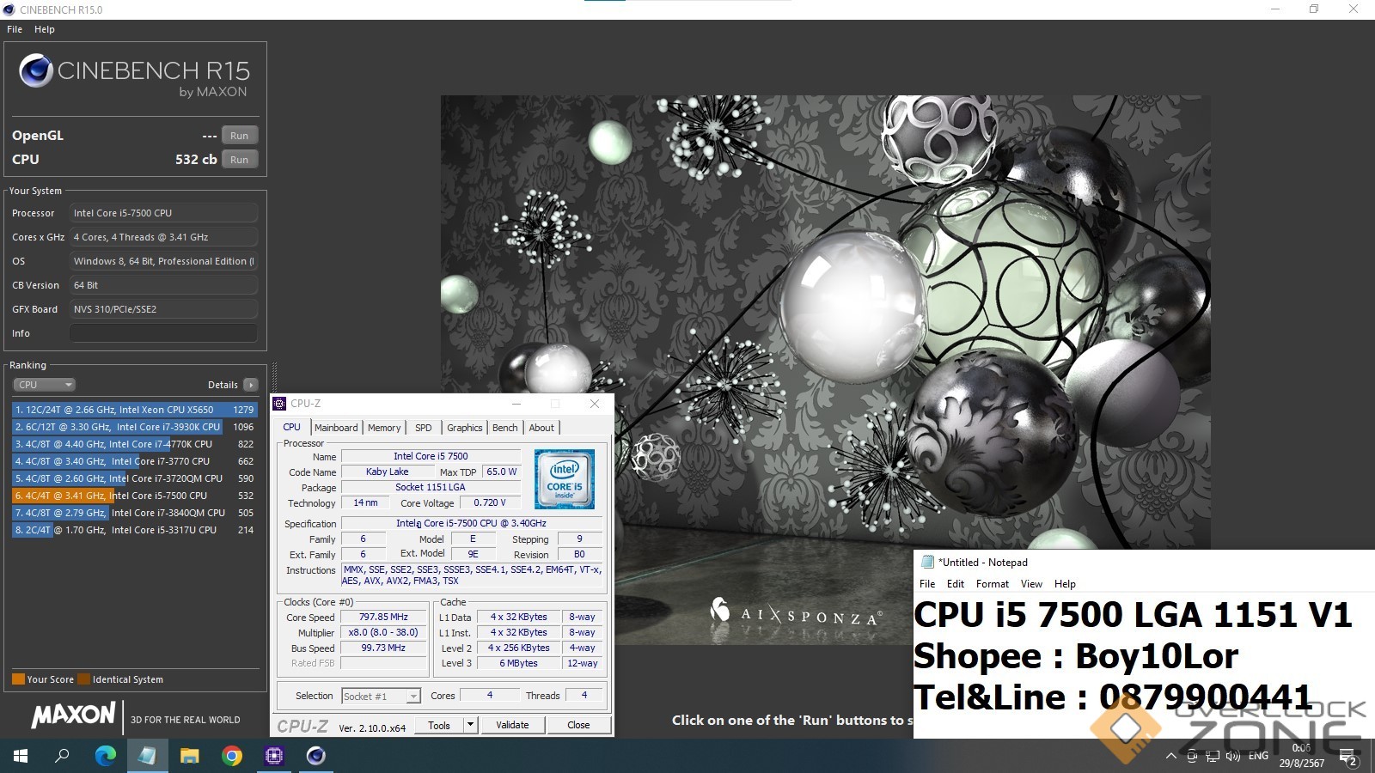Expand the Ranking CPU dropdown
The height and width of the screenshot is (773, 1375).
[x=45, y=385]
